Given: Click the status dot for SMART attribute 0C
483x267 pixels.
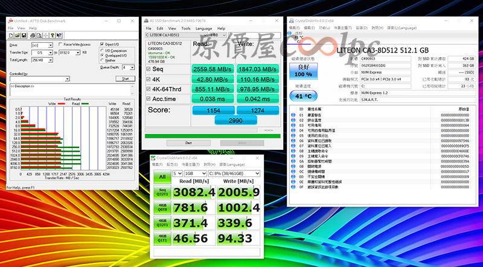Looking at the screenshot, I should coord(293,172).
